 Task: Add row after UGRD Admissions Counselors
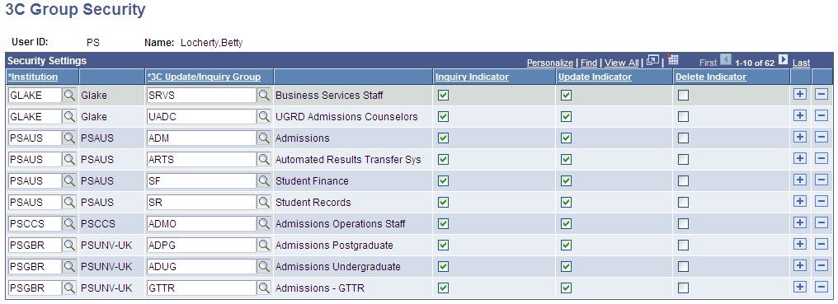(x=799, y=116)
